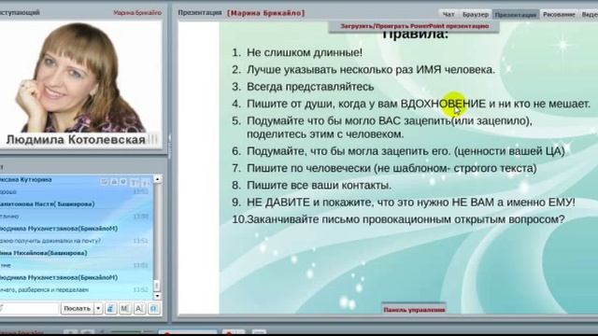
Task: Click the chat scrollbar up arrow
Action: 157,178
